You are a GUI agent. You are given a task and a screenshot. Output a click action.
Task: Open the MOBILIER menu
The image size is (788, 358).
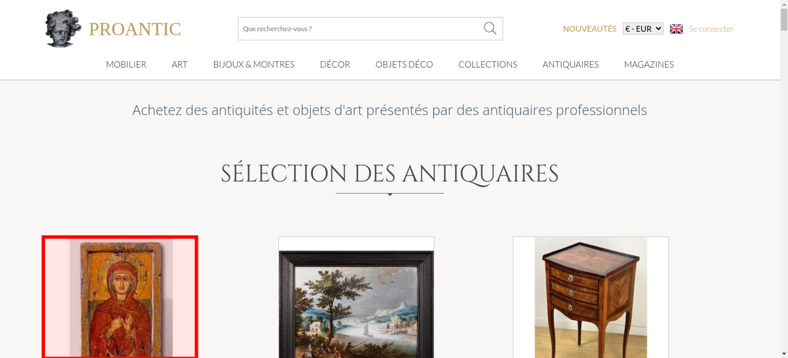pyautogui.click(x=126, y=64)
